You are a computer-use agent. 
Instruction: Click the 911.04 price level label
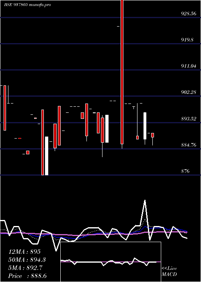[x=189, y=66]
